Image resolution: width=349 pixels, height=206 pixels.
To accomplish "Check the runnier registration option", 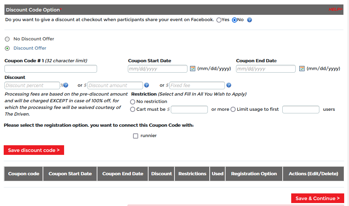I will point(136,136).
